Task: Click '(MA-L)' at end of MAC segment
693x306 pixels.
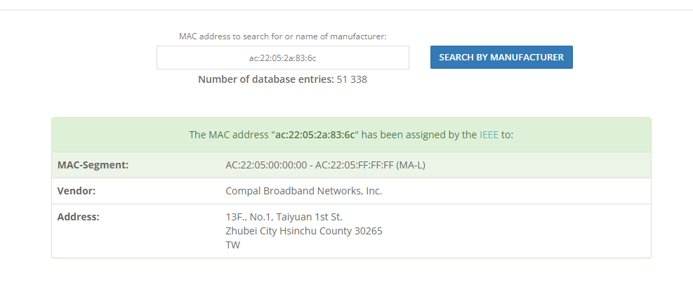Action: pyautogui.click(x=411, y=165)
